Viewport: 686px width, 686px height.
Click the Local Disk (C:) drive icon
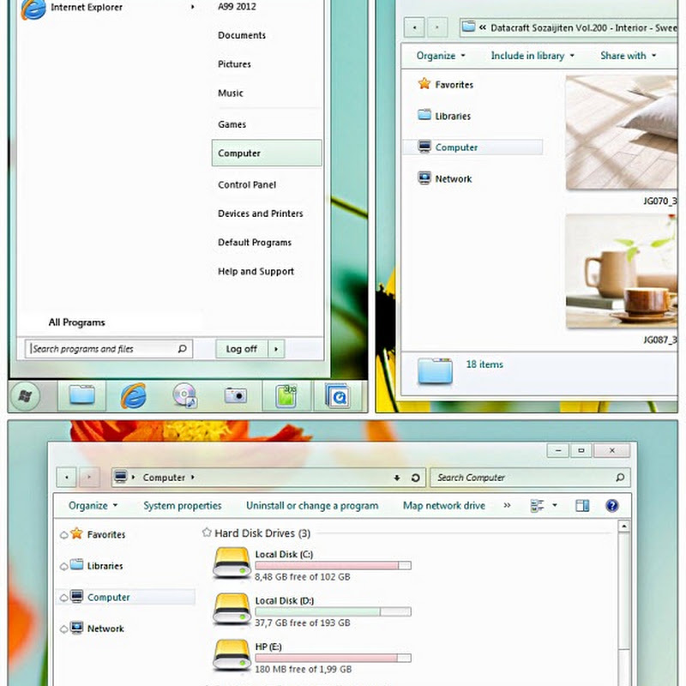(x=232, y=563)
